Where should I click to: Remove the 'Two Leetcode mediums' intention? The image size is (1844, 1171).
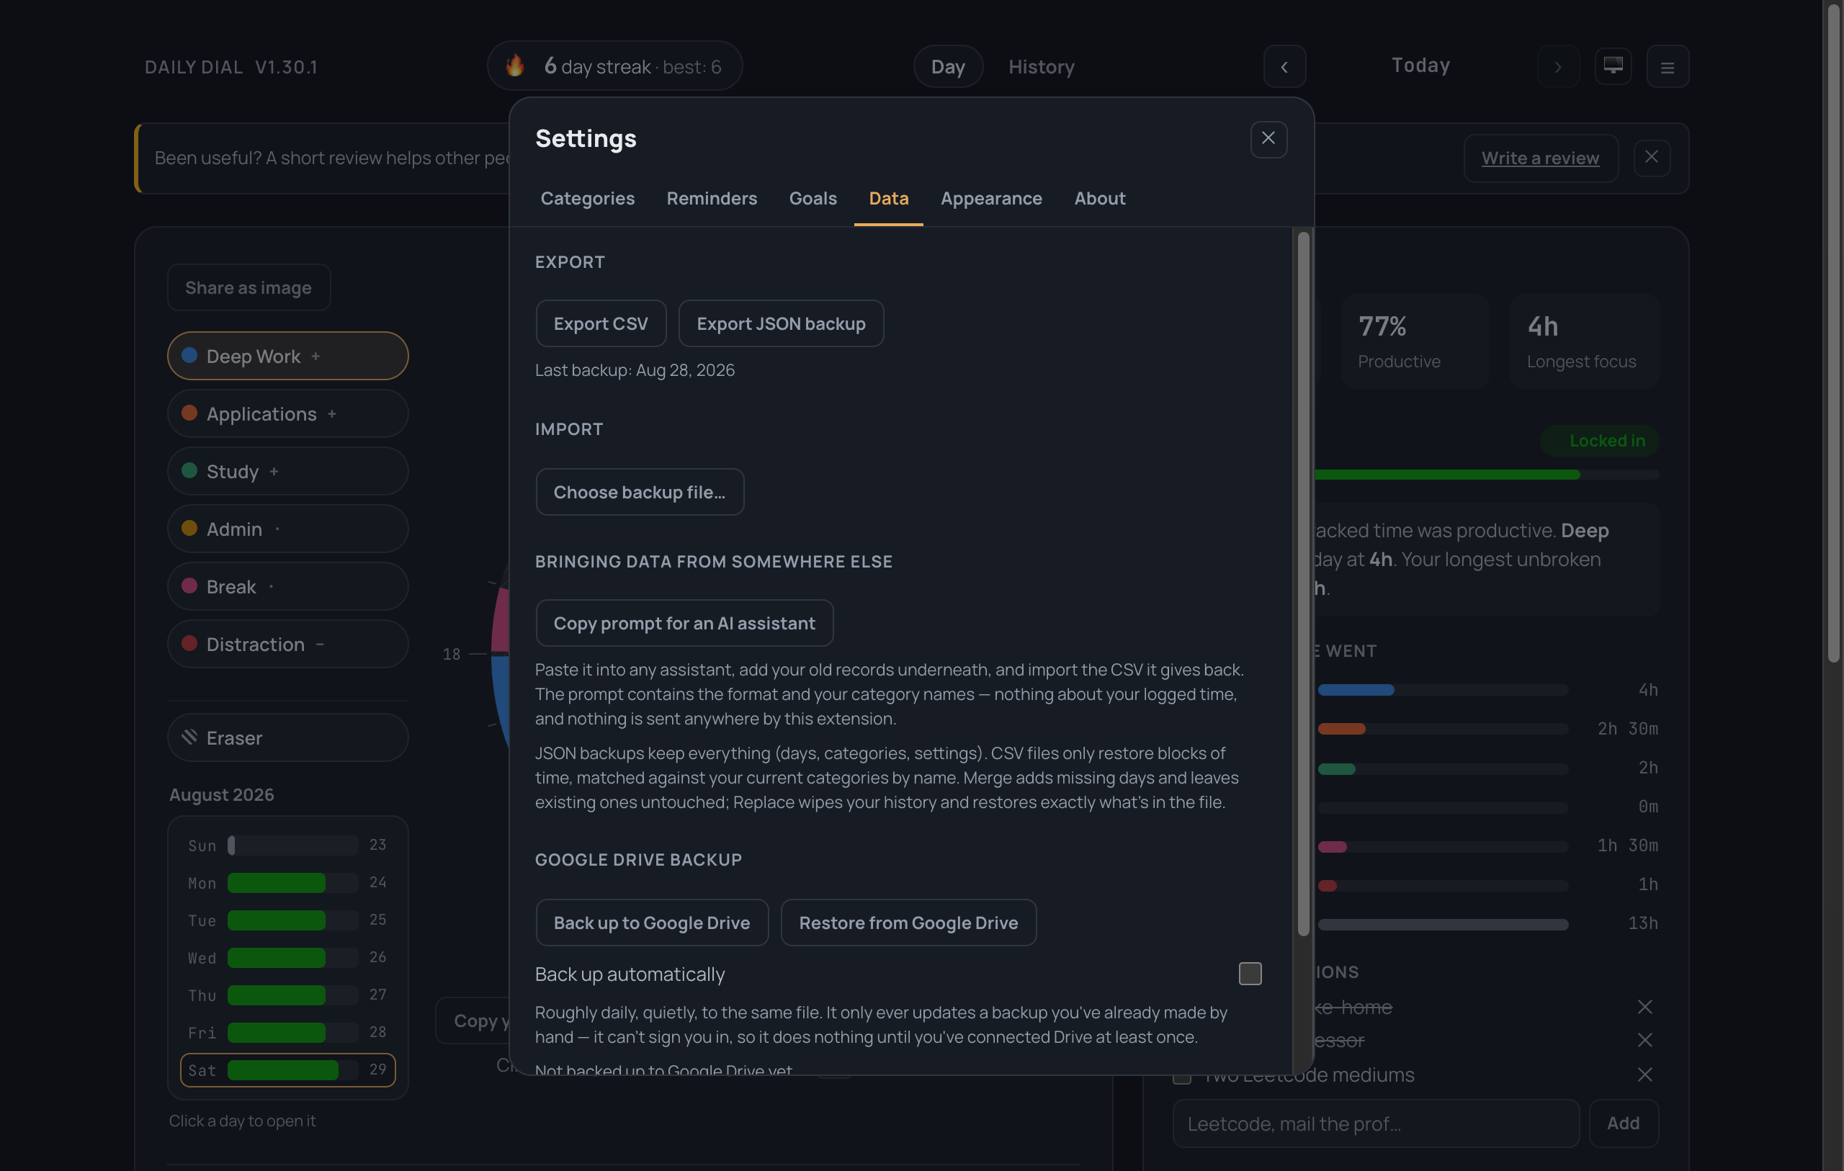point(1644,1074)
